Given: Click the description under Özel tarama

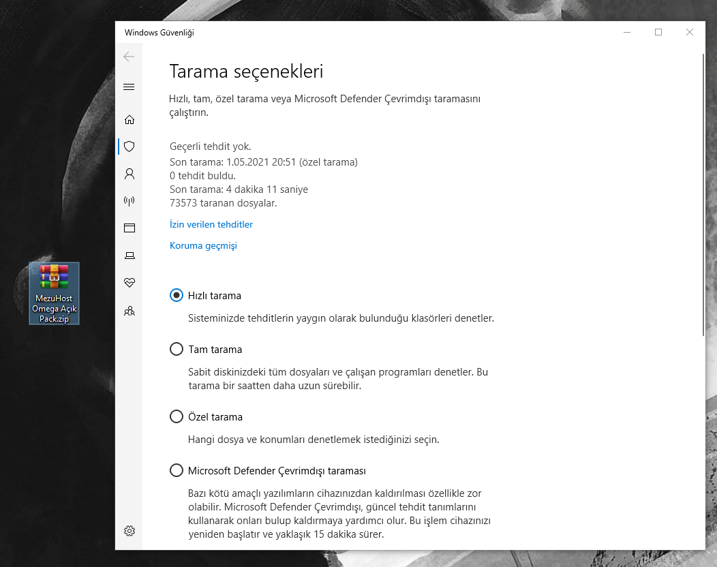Looking at the screenshot, I should pyautogui.click(x=314, y=440).
